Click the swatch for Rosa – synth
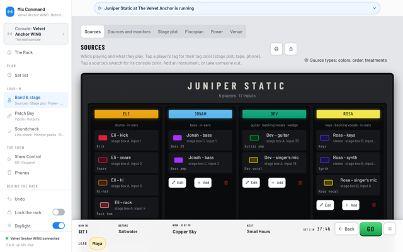The width and height of the screenshot is (403, 252). point(325,160)
